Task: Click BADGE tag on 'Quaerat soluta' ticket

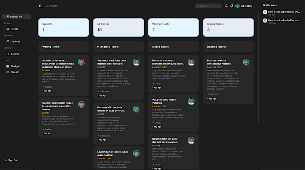Action: tap(46, 113)
